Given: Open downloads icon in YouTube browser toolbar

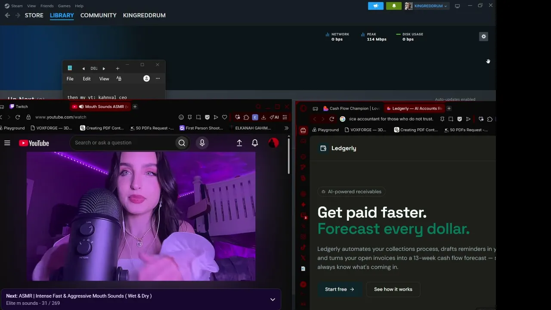Looking at the screenshot, I should (263, 117).
